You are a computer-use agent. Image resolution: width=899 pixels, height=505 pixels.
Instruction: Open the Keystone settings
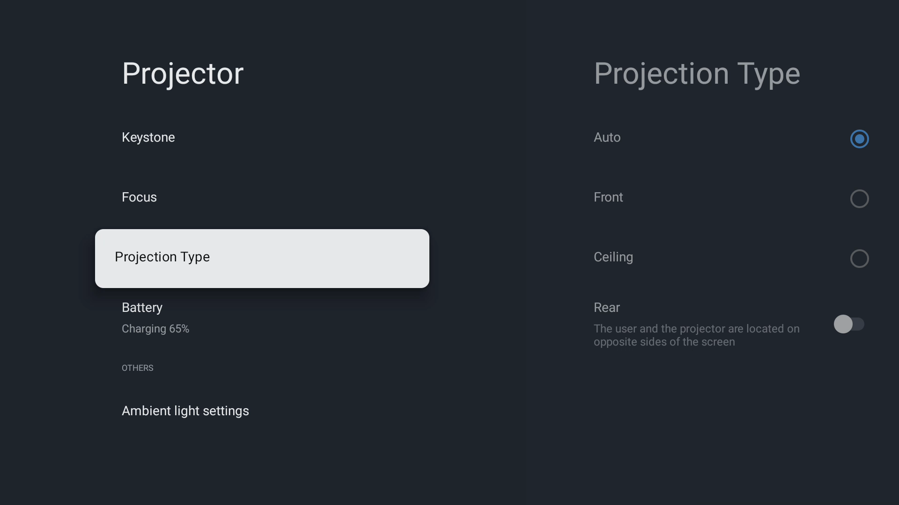pos(148,137)
